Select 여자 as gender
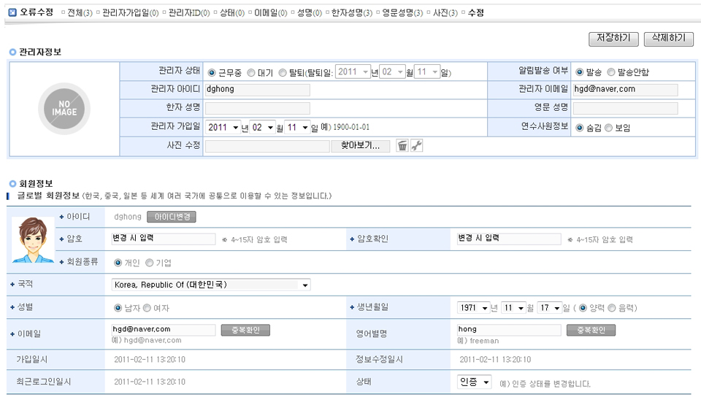This screenshot has height=397, width=701. click(x=147, y=309)
